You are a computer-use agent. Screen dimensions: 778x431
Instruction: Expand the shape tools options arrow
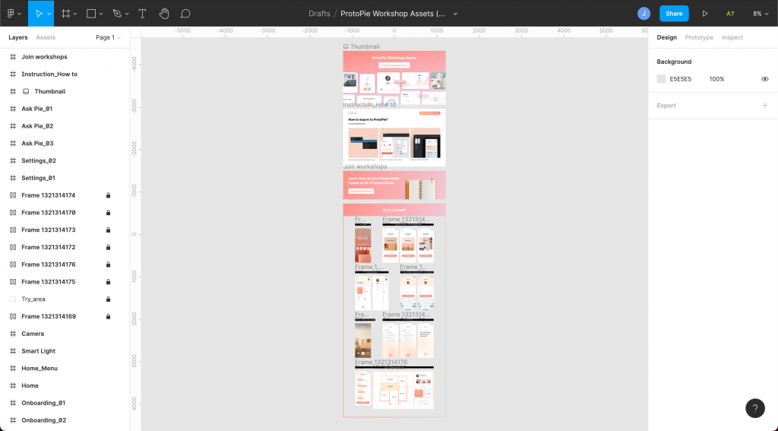(101, 14)
